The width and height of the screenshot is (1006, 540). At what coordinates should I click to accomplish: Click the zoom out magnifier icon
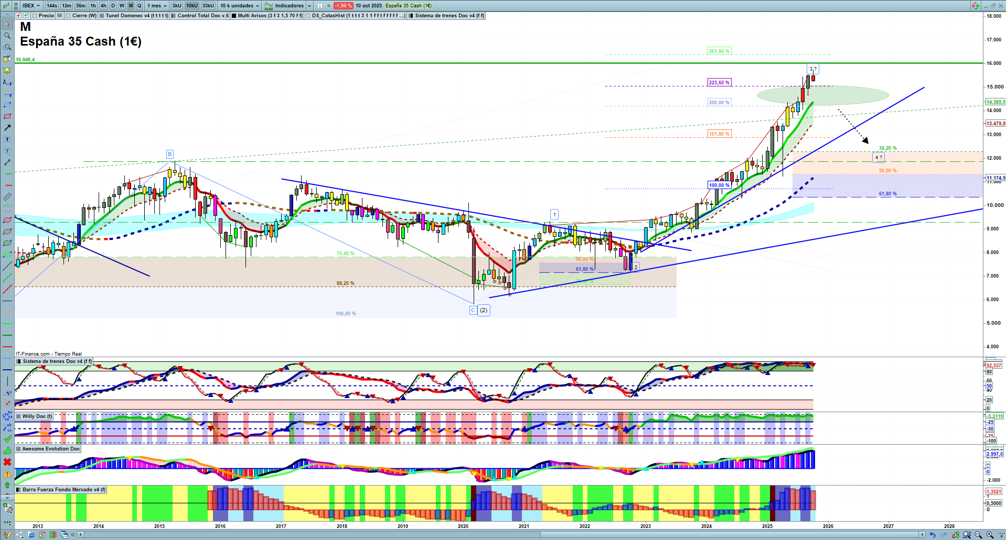coord(978,535)
